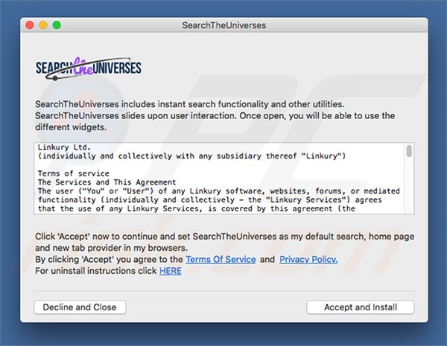Image resolution: width=447 pixels, height=346 pixels.
Task: Click the SearchTheUniverses logo image
Action: tap(89, 68)
